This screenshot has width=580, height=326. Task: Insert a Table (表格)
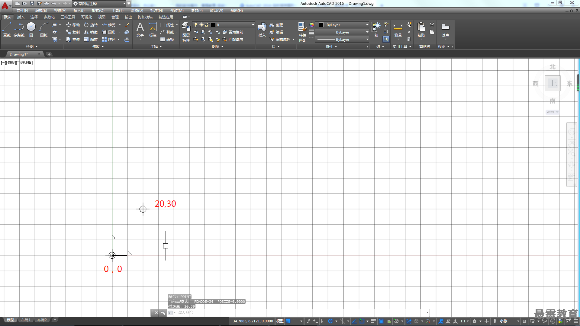tap(167, 39)
